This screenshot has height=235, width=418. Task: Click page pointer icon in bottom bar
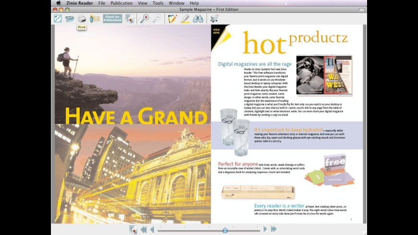pos(133,229)
